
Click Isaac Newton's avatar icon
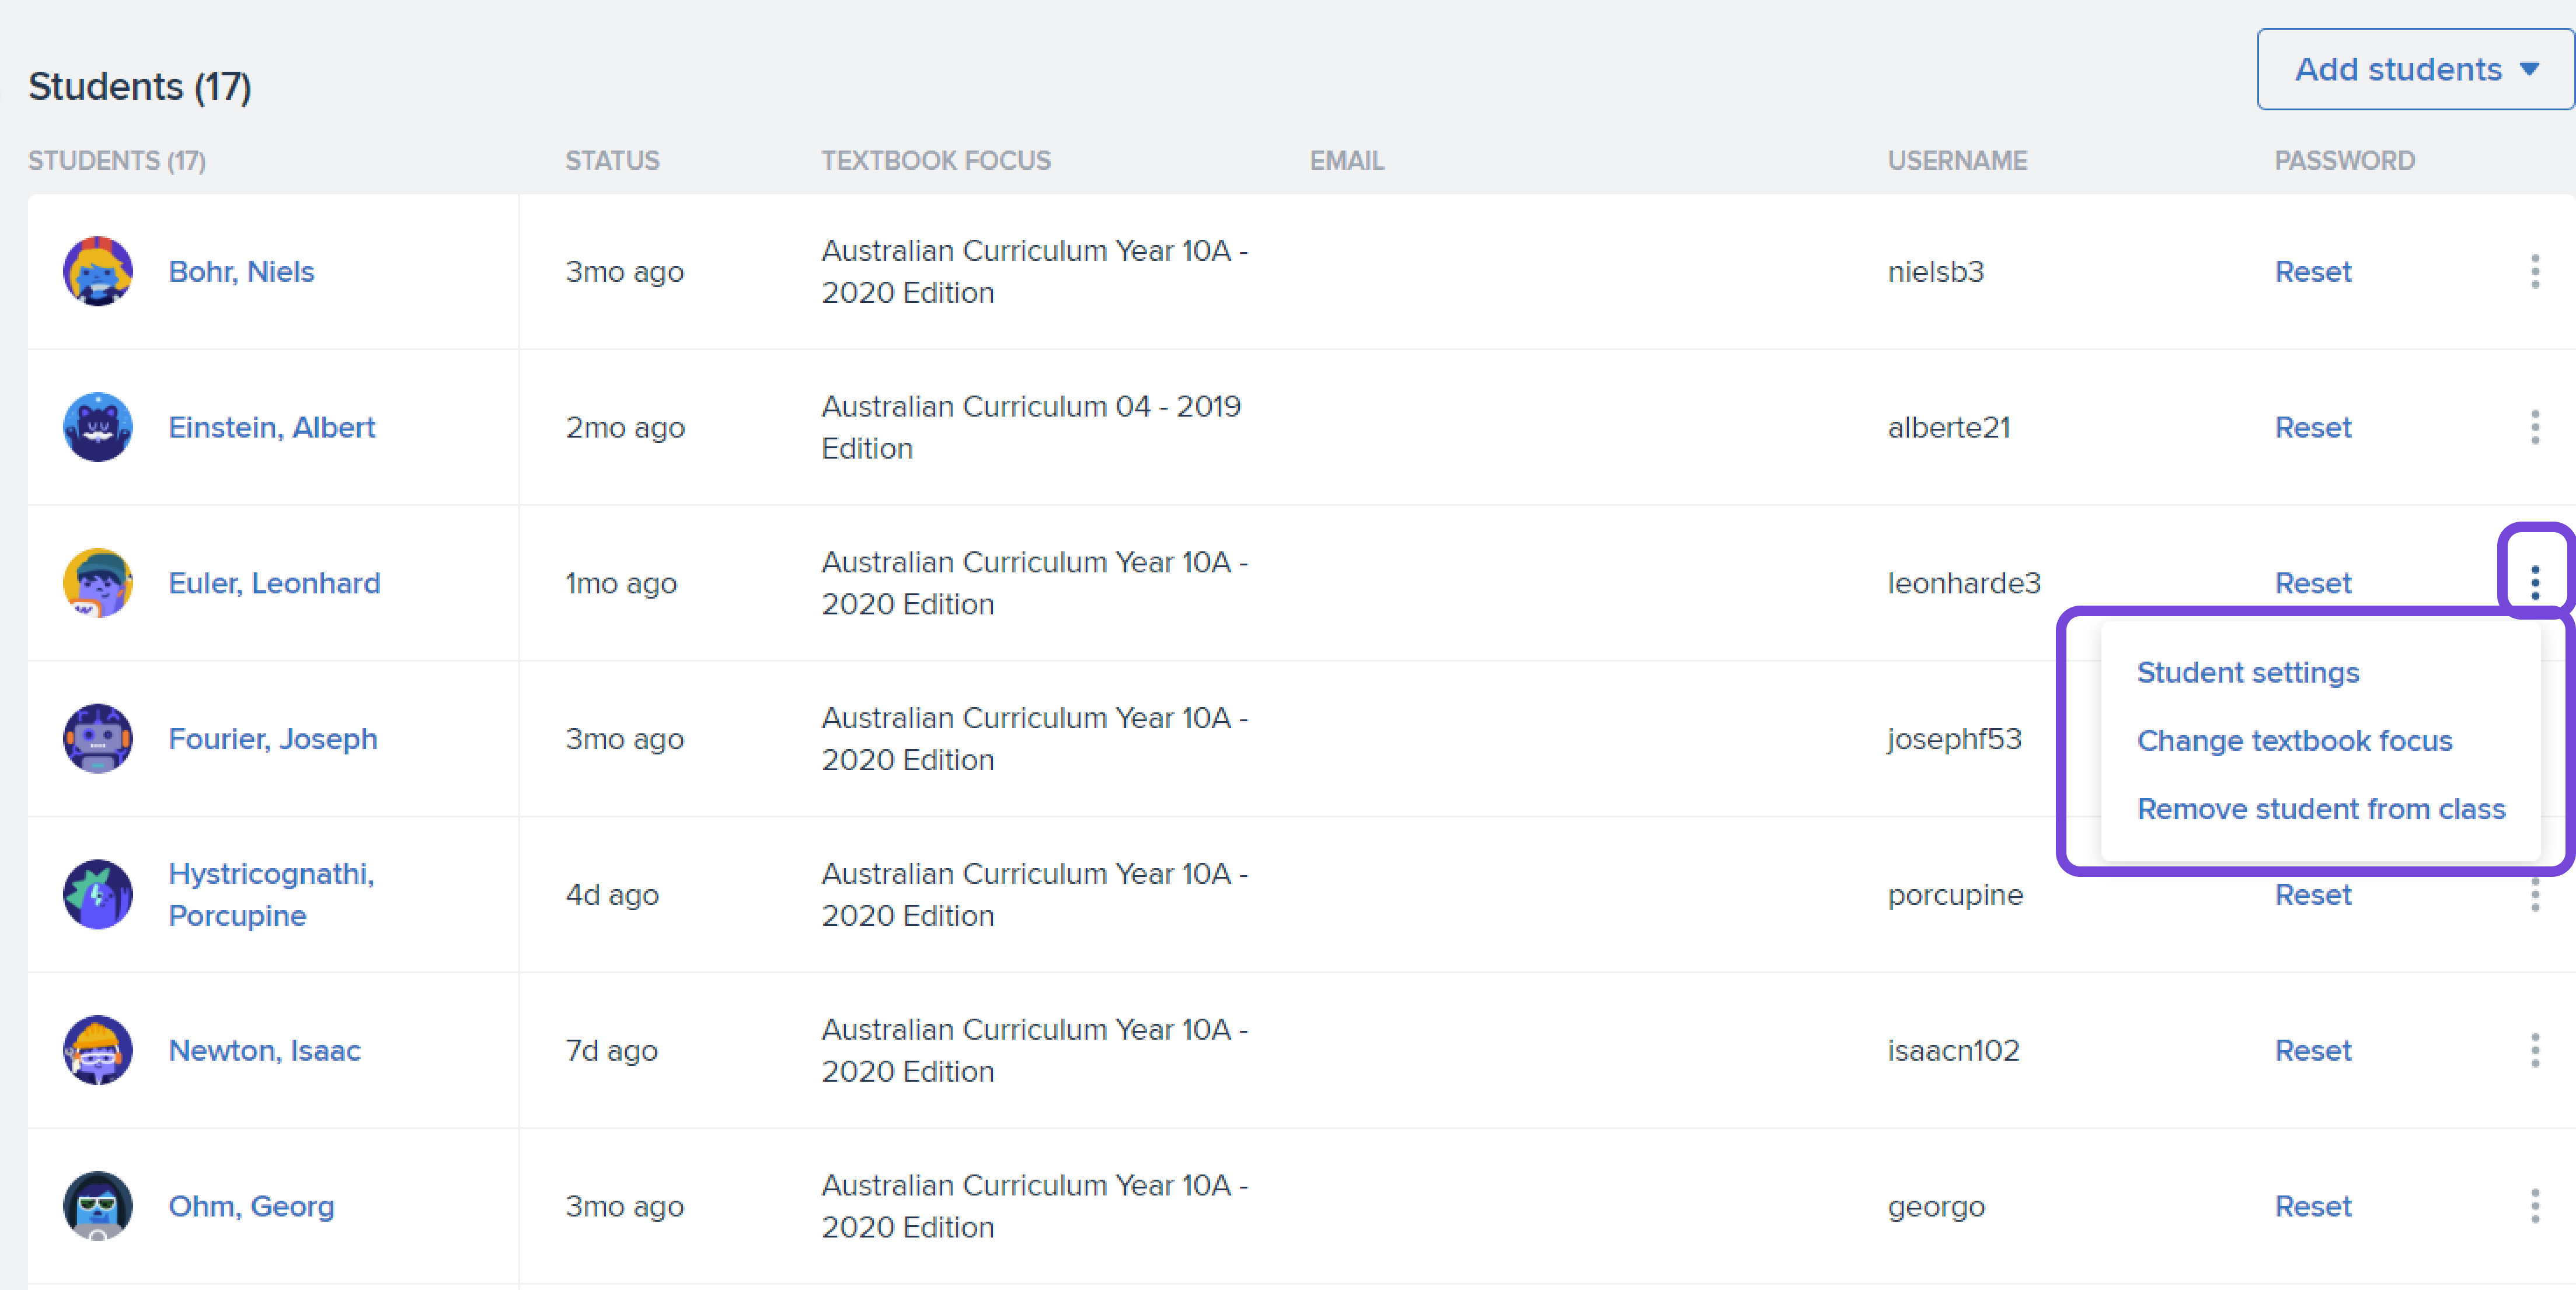point(98,1050)
